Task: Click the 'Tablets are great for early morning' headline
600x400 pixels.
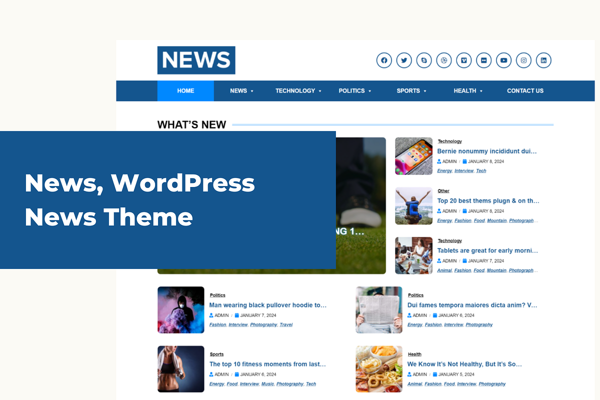Action: click(x=487, y=250)
